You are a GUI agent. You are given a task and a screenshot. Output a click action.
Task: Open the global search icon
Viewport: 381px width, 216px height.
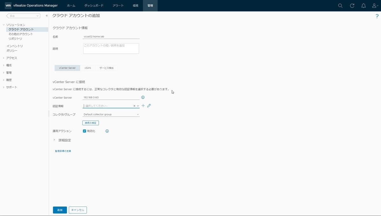tap(340, 6)
